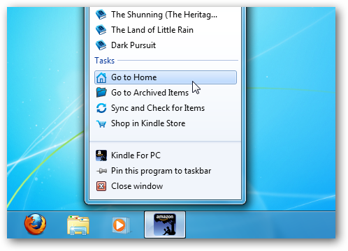Click the house icon for Home
This screenshot has width=348, height=251.
pyautogui.click(x=101, y=77)
